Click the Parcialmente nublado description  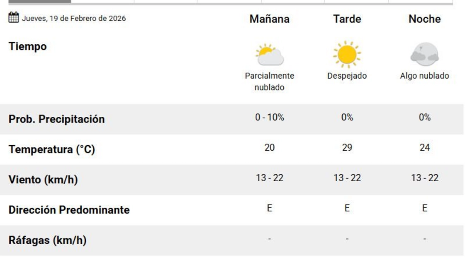click(269, 82)
